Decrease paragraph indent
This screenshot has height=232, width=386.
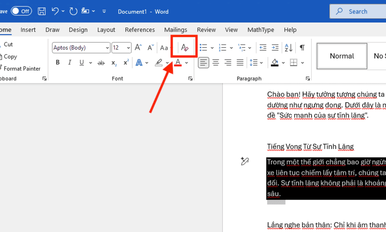click(263, 48)
